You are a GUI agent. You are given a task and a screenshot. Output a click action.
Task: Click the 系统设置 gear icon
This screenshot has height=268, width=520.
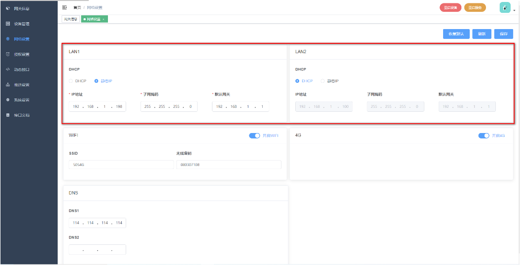click(x=7, y=100)
